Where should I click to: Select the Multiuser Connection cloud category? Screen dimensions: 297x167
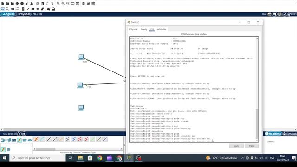(30, 140)
